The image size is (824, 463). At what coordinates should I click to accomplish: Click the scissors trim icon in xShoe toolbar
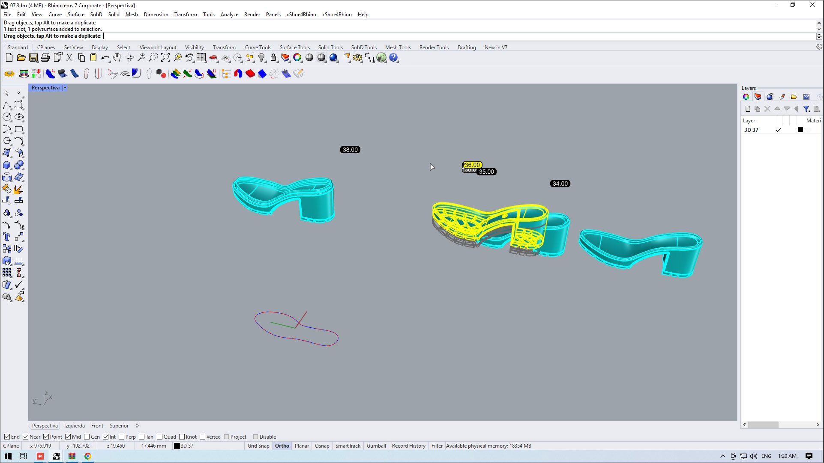[113, 74]
